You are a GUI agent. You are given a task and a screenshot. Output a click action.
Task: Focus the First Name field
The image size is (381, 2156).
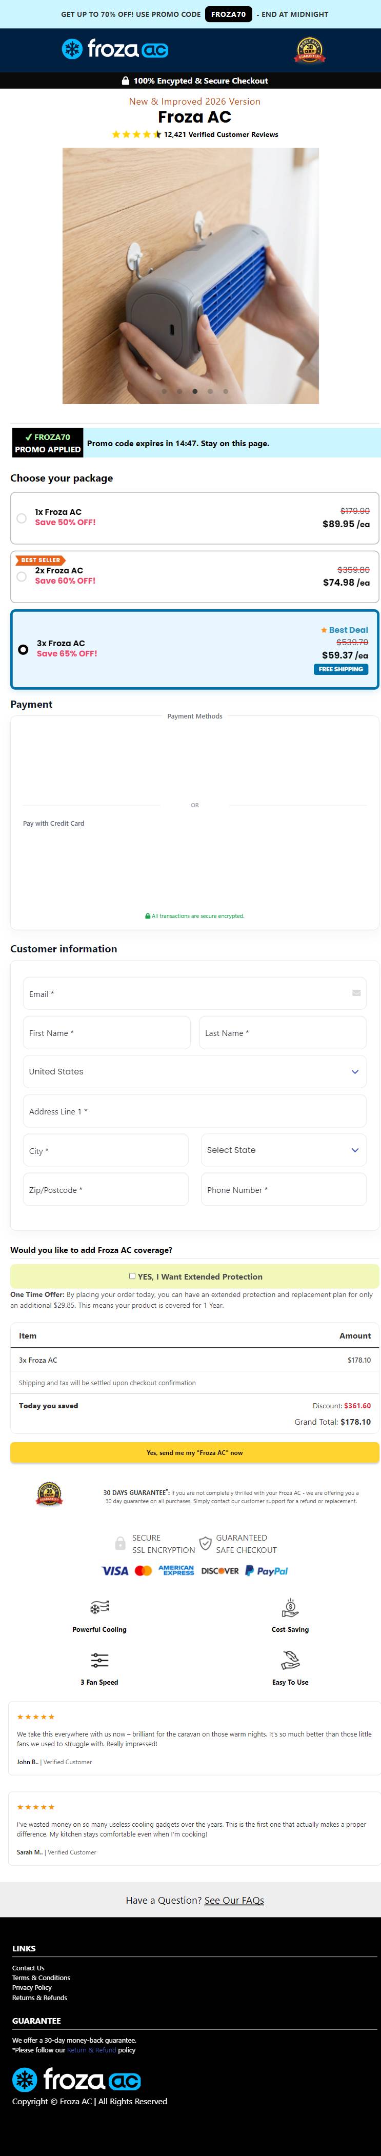click(x=106, y=1033)
